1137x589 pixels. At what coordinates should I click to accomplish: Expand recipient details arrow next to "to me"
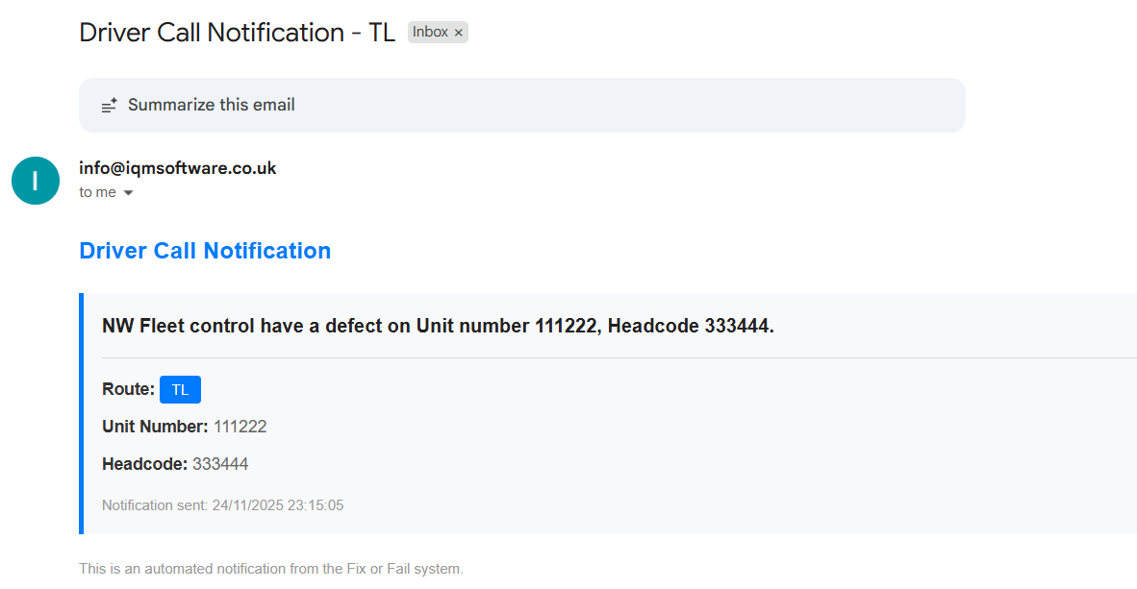[x=129, y=193]
